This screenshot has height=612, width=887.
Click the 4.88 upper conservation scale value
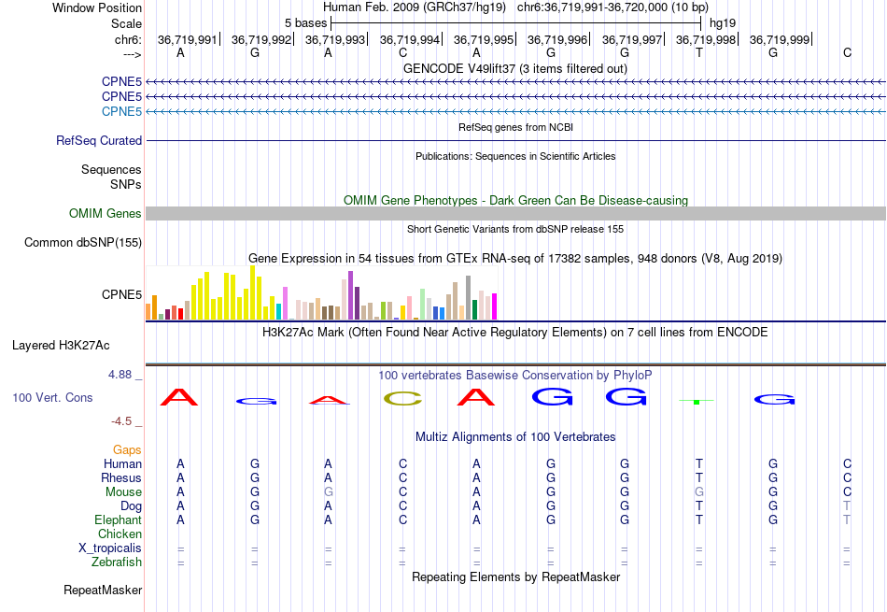120,375
